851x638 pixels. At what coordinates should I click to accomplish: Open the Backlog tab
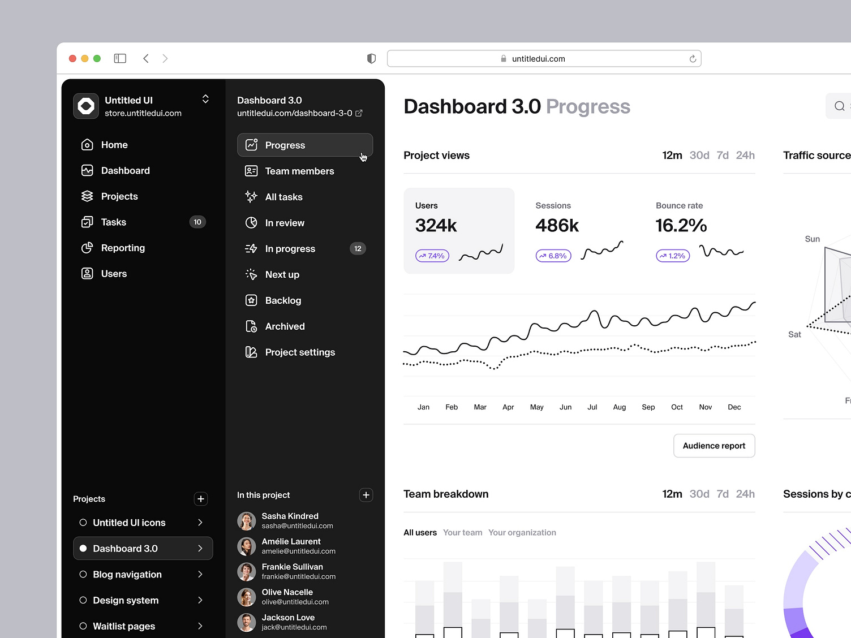click(283, 300)
